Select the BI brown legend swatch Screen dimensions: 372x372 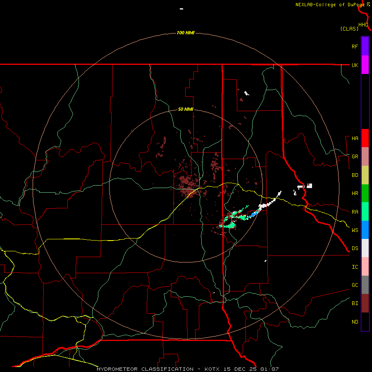click(x=365, y=303)
